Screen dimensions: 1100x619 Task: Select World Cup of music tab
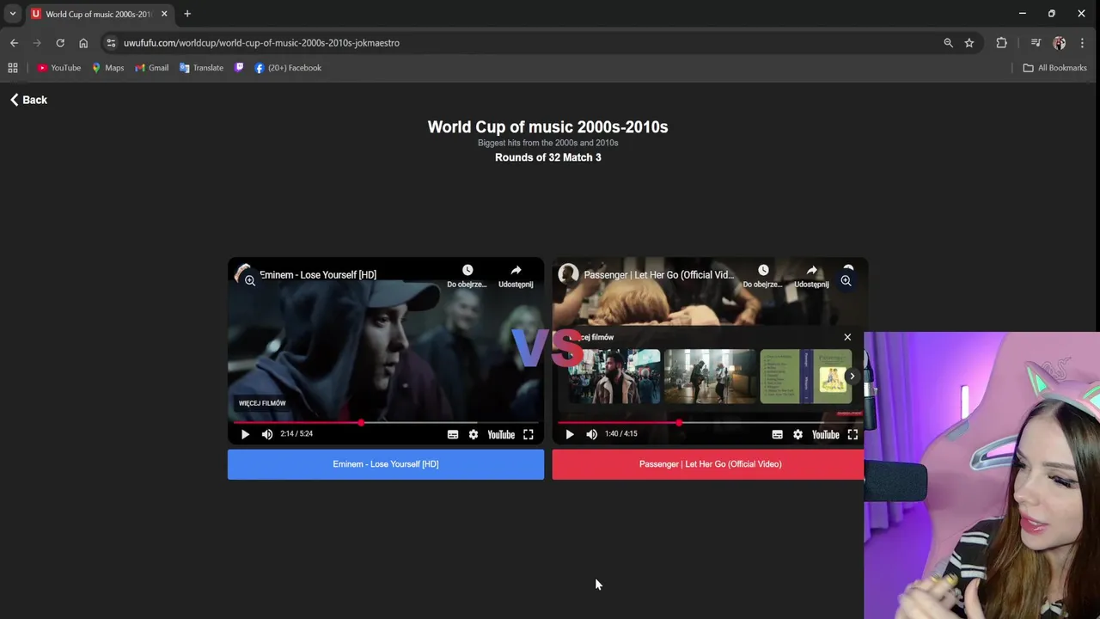pyautogui.click(x=99, y=14)
